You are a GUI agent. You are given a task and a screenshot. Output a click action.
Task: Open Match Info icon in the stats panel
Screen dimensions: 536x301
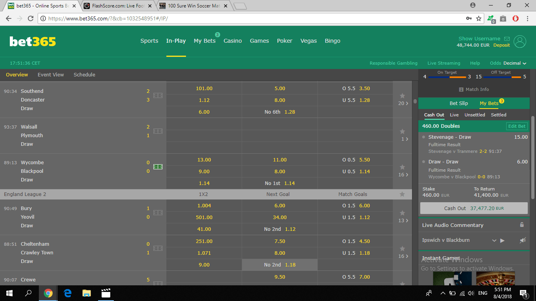point(461,89)
